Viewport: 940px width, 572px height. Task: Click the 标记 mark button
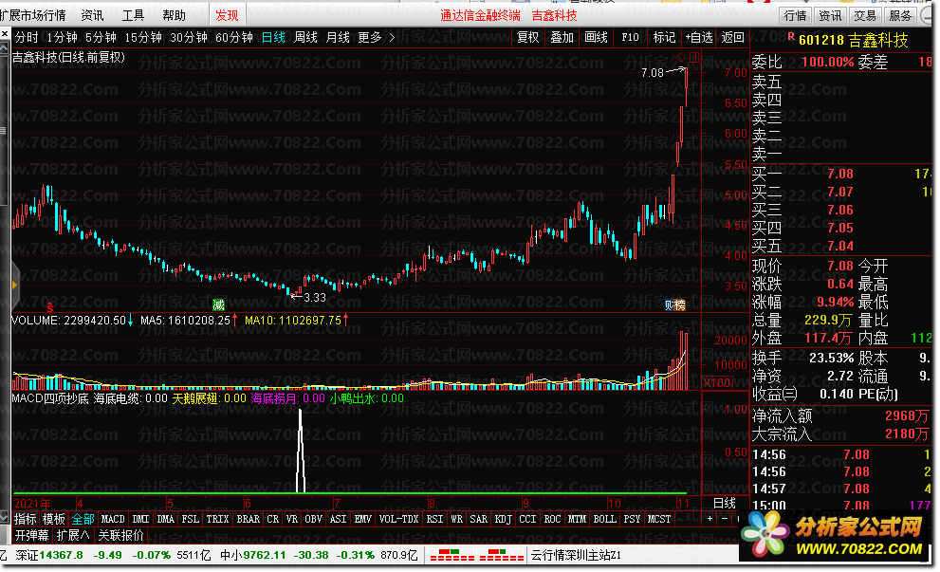(664, 37)
